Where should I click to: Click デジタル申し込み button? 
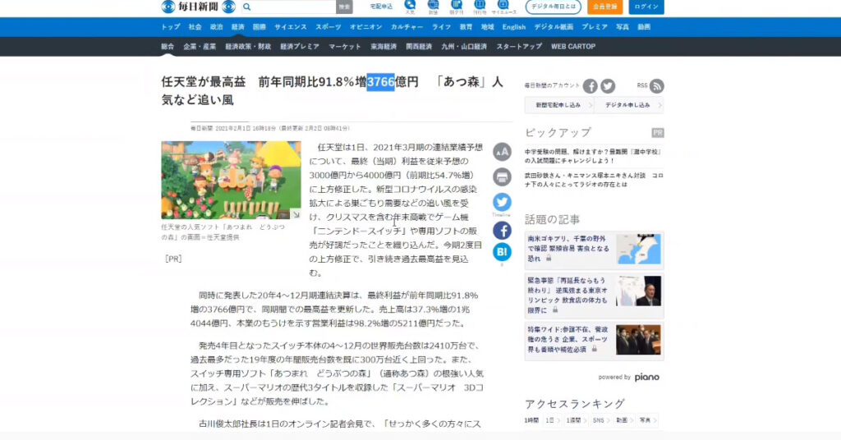tap(628, 105)
